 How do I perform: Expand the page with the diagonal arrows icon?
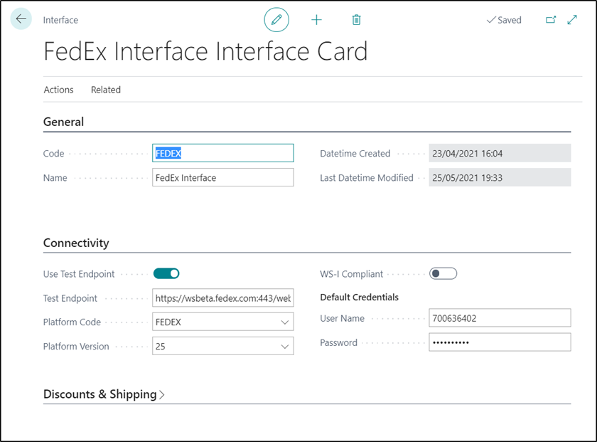[572, 20]
